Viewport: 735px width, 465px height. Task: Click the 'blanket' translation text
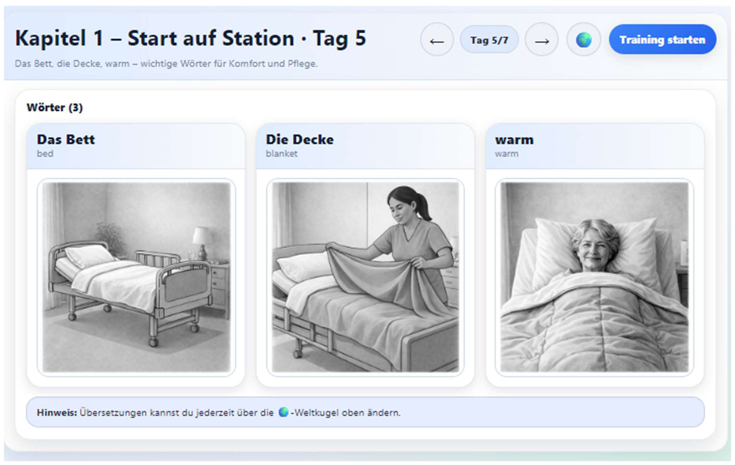(281, 154)
